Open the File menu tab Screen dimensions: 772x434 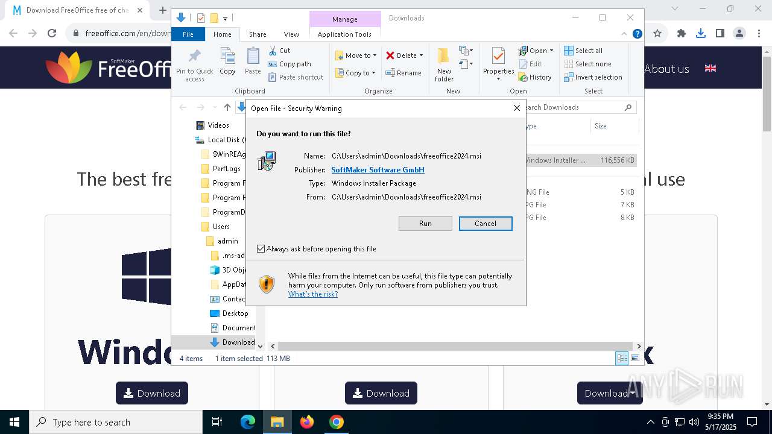click(x=188, y=34)
